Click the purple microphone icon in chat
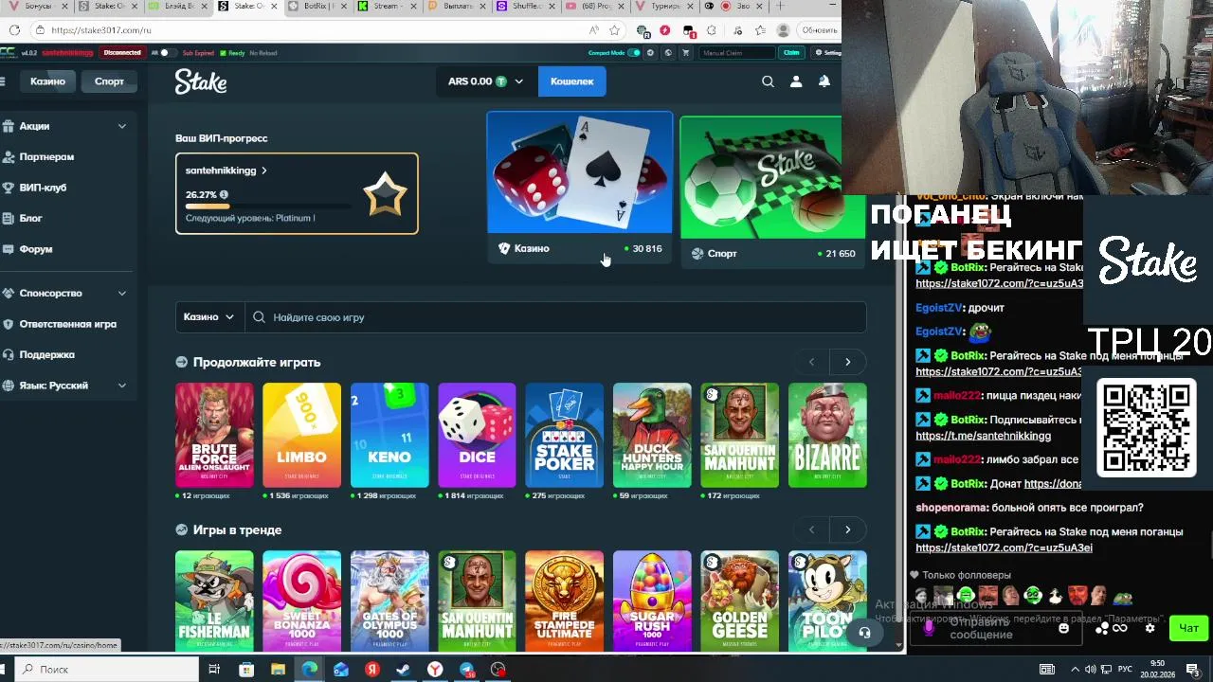This screenshot has height=682, width=1213. 929,627
